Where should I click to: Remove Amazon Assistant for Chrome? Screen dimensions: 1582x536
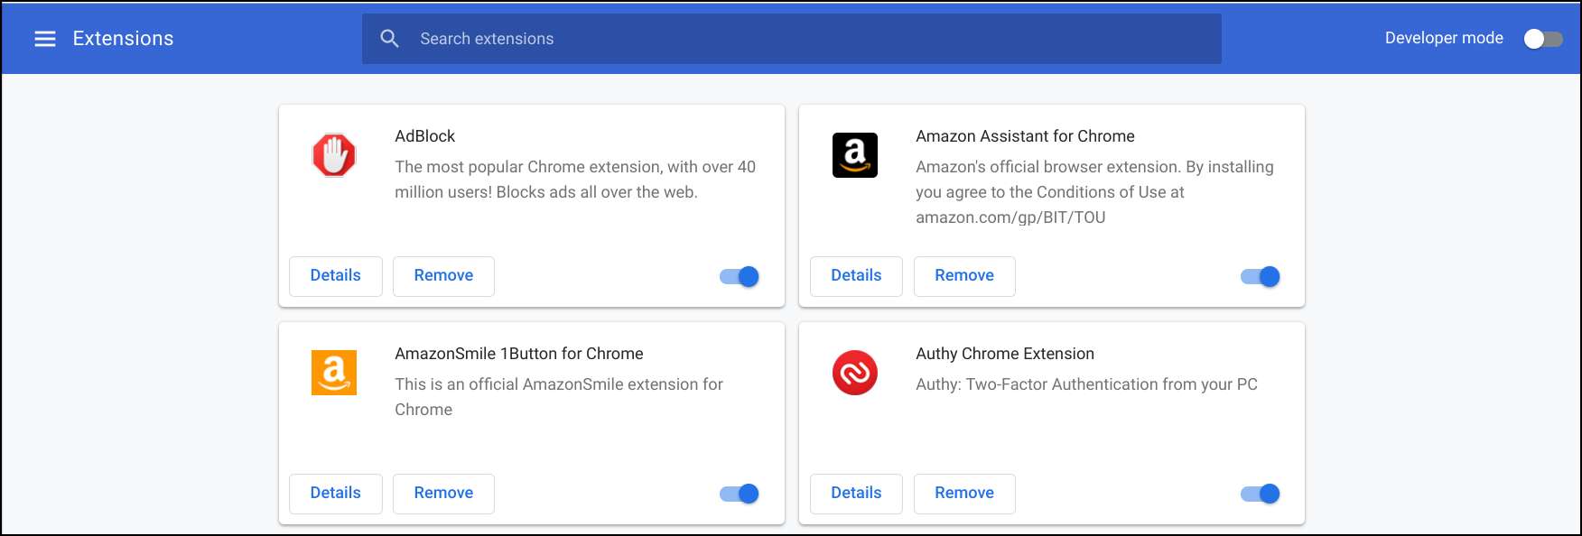pyautogui.click(x=964, y=276)
